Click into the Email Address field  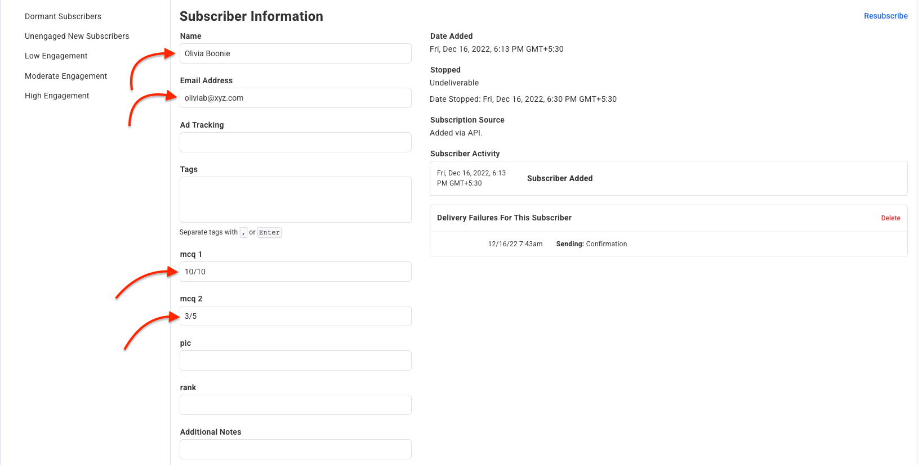coord(295,98)
